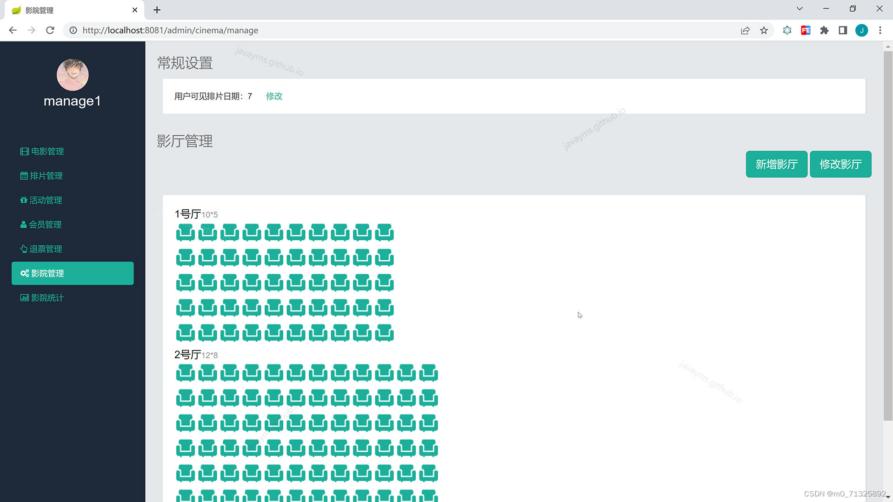Click the red FE extension icon
This screenshot has height=502, width=893.
(806, 30)
